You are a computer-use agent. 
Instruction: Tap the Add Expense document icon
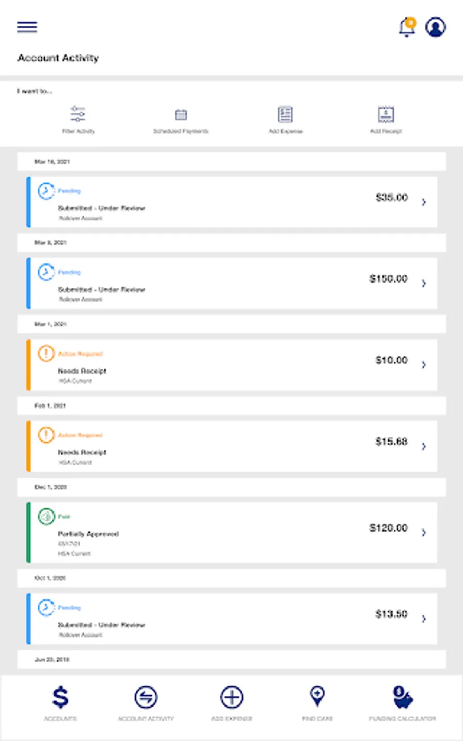(x=285, y=114)
